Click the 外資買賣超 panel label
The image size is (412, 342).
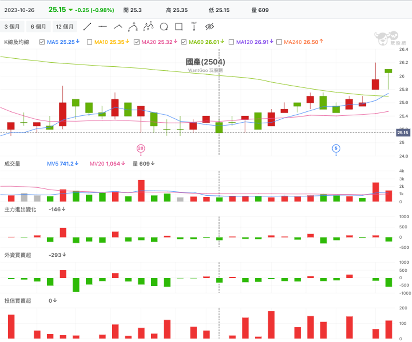tap(18, 255)
